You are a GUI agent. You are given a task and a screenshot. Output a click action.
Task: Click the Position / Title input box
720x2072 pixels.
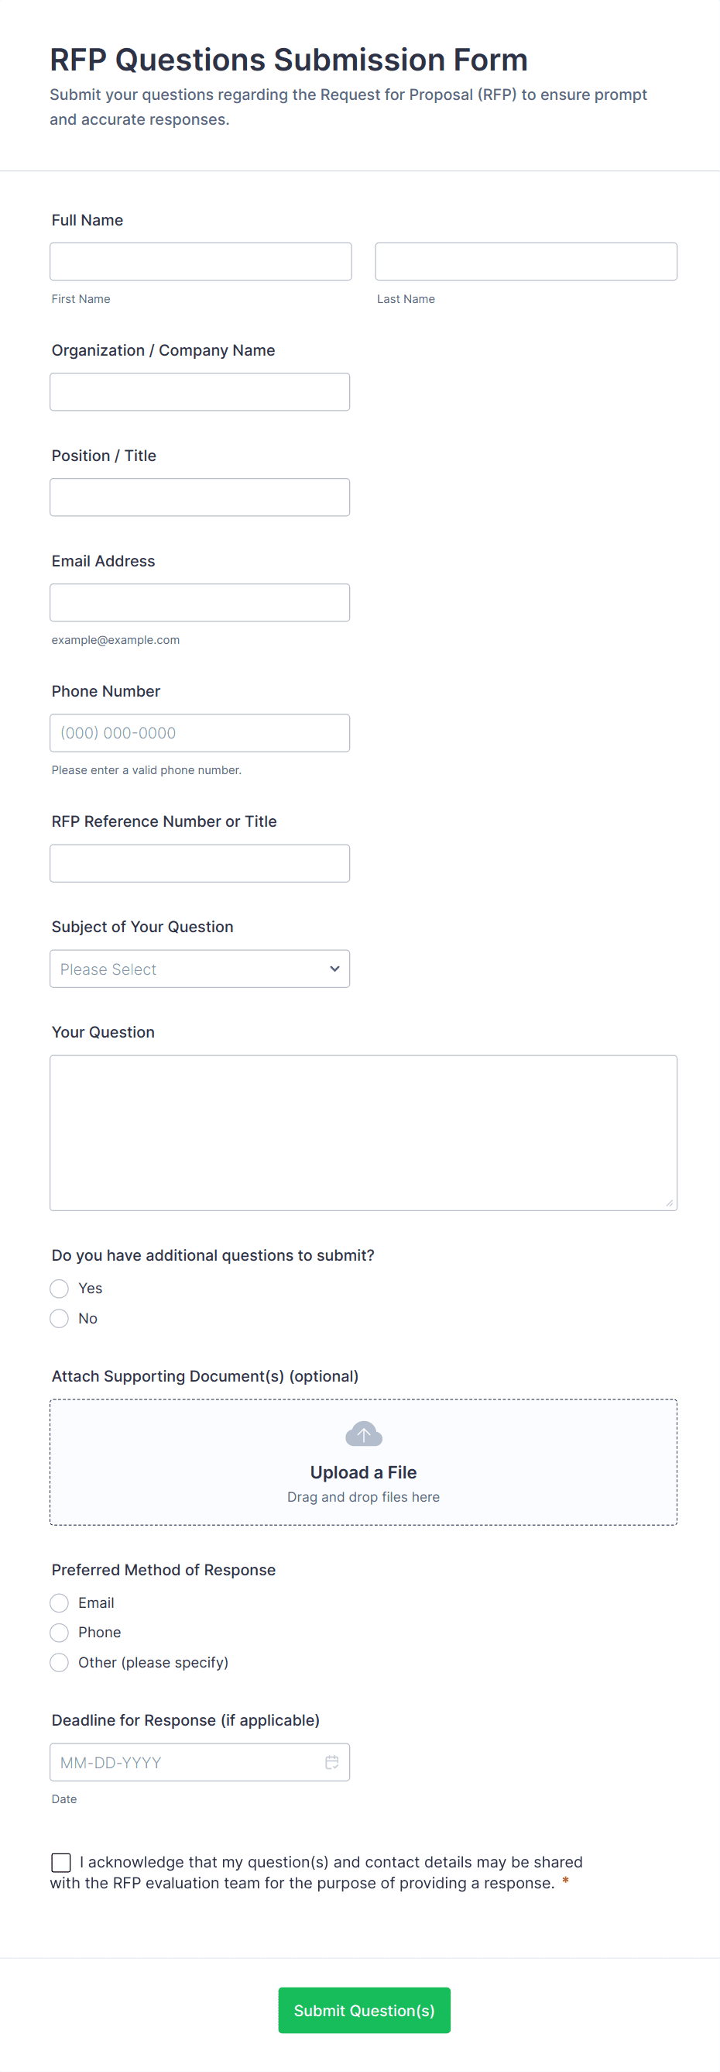(199, 497)
